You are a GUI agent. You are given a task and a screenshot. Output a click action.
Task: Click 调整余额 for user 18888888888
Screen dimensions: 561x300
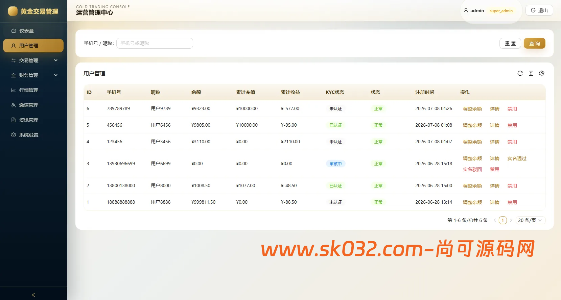[x=472, y=202]
